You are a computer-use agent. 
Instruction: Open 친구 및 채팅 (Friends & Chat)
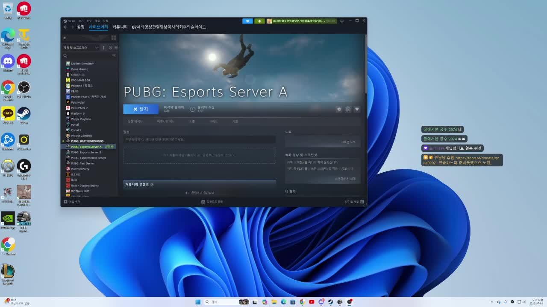[354, 202]
